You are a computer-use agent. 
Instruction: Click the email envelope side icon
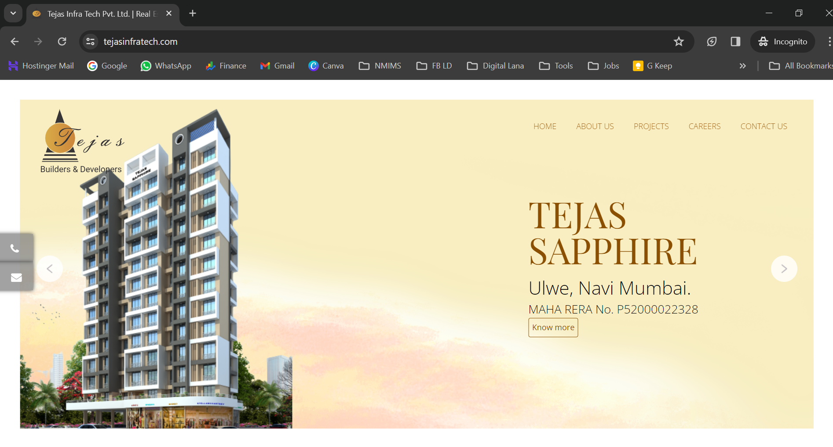click(x=16, y=278)
